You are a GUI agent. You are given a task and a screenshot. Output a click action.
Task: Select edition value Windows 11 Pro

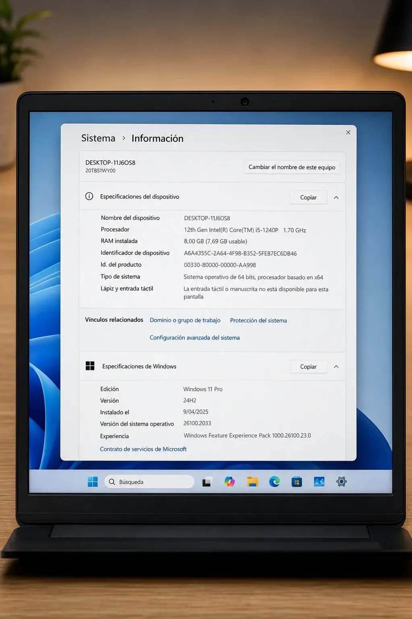point(203,389)
